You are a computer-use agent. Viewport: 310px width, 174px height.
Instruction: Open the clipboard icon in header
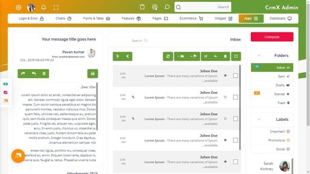click(x=142, y=7)
